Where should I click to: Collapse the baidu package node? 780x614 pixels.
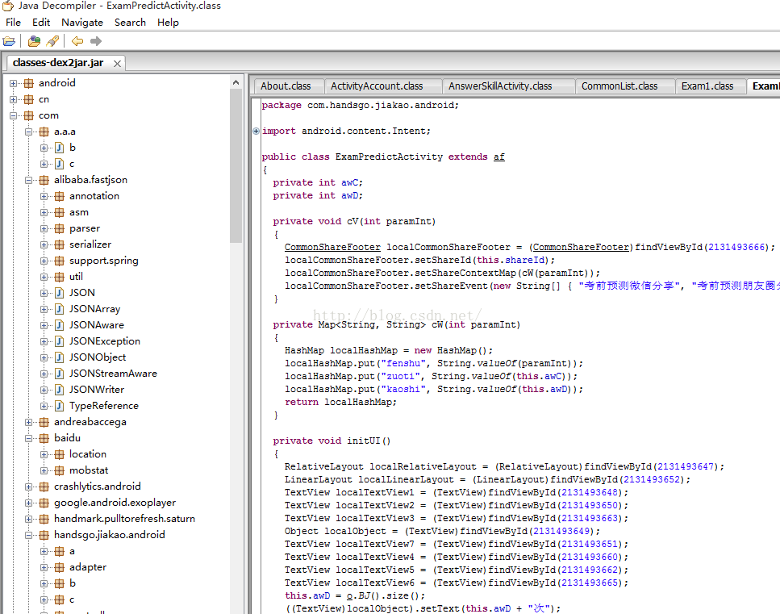pyautogui.click(x=28, y=438)
